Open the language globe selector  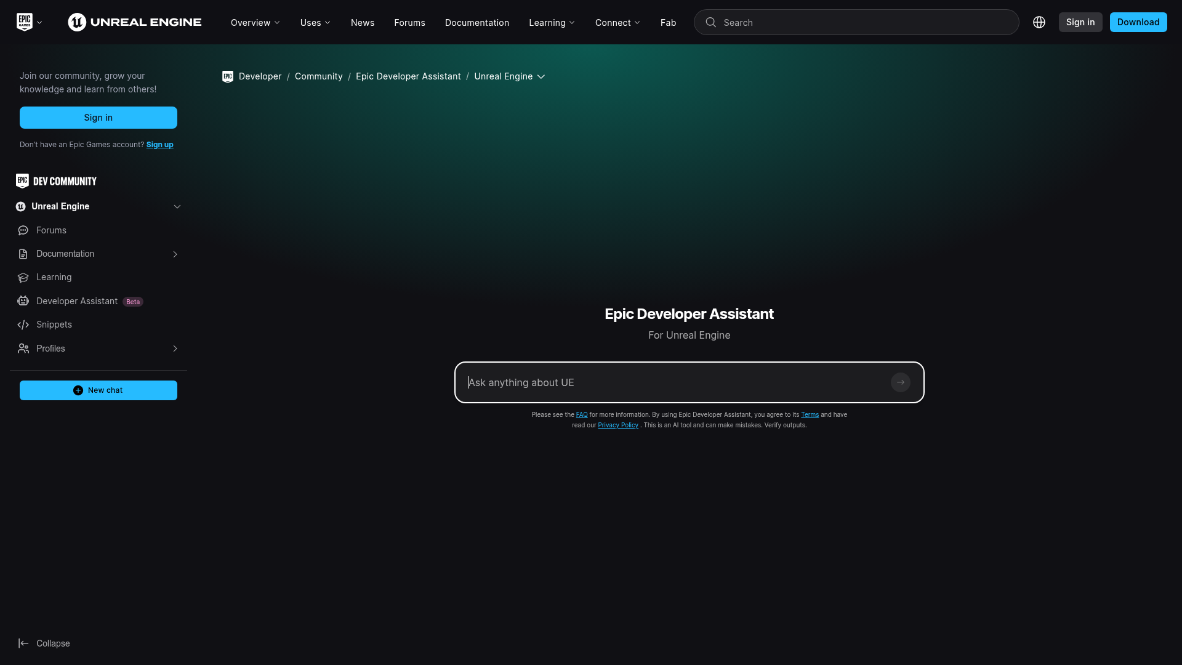pyautogui.click(x=1039, y=22)
